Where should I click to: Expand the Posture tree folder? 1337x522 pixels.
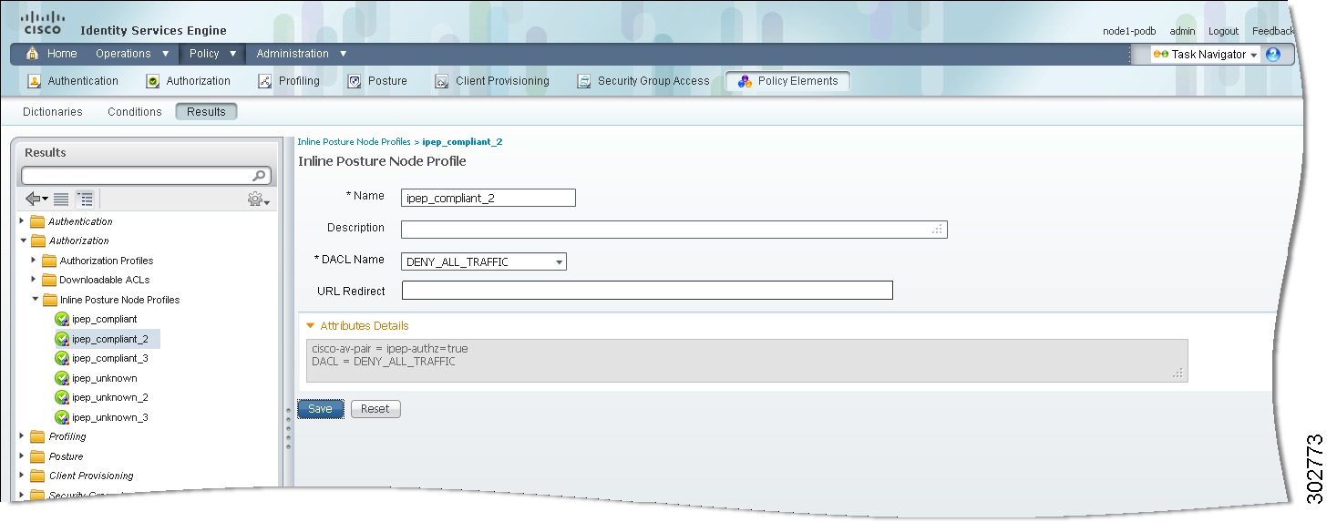pos(22,456)
